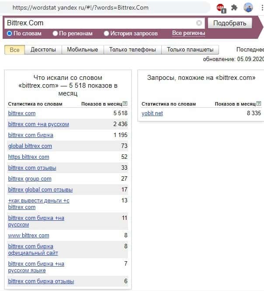Click left 'Статистика по словам' column header
The height and width of the screenshot is (291, 264).
(x=35, y=104)
